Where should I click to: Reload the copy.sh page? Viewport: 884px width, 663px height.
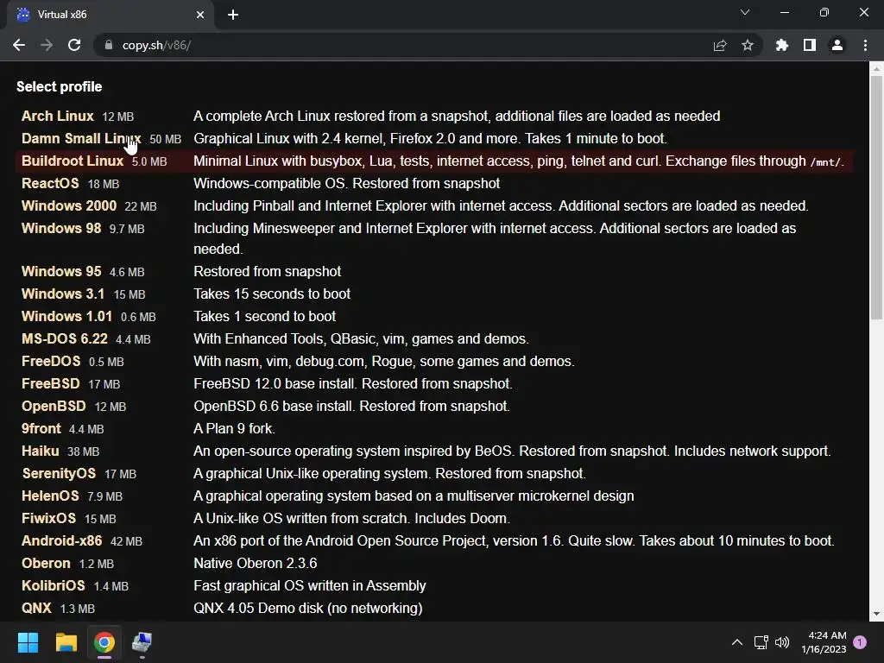pyautogui.click(x=74, y=45)
